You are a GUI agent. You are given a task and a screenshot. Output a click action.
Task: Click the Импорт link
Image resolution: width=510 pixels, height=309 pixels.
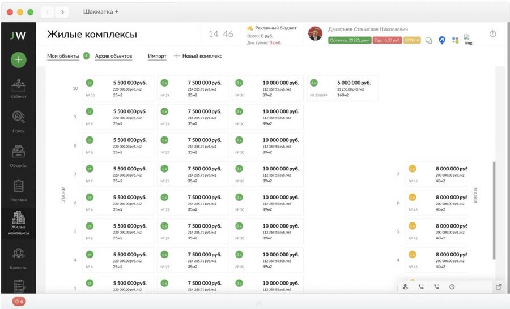[157, 56]
